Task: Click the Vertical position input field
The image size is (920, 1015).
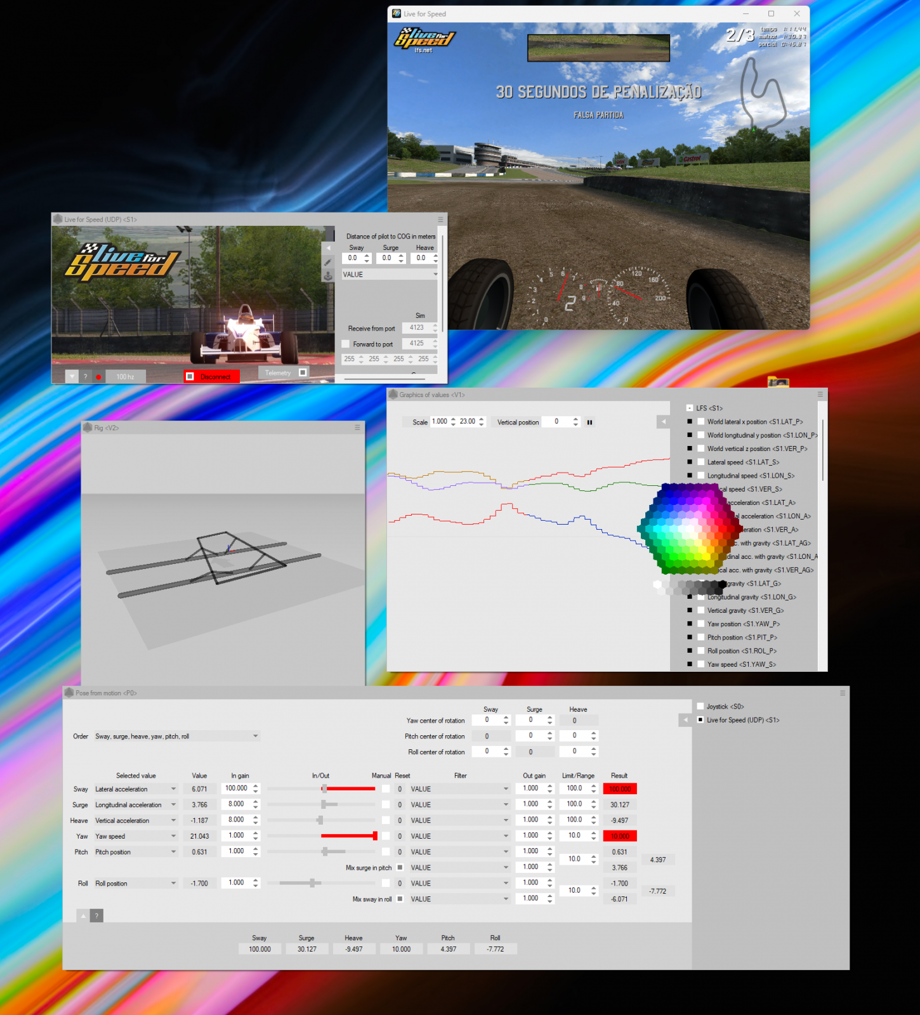Action: [557, 422]
